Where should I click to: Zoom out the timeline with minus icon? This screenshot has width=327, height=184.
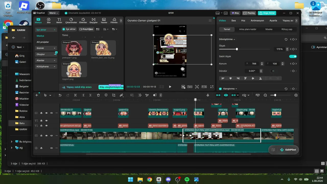[265, 95]
